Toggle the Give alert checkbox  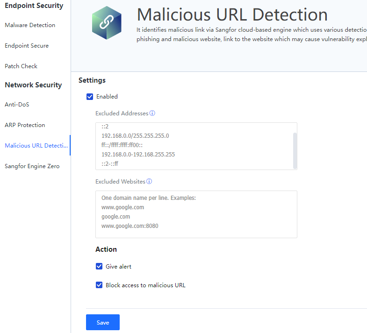tap(99, 266)
